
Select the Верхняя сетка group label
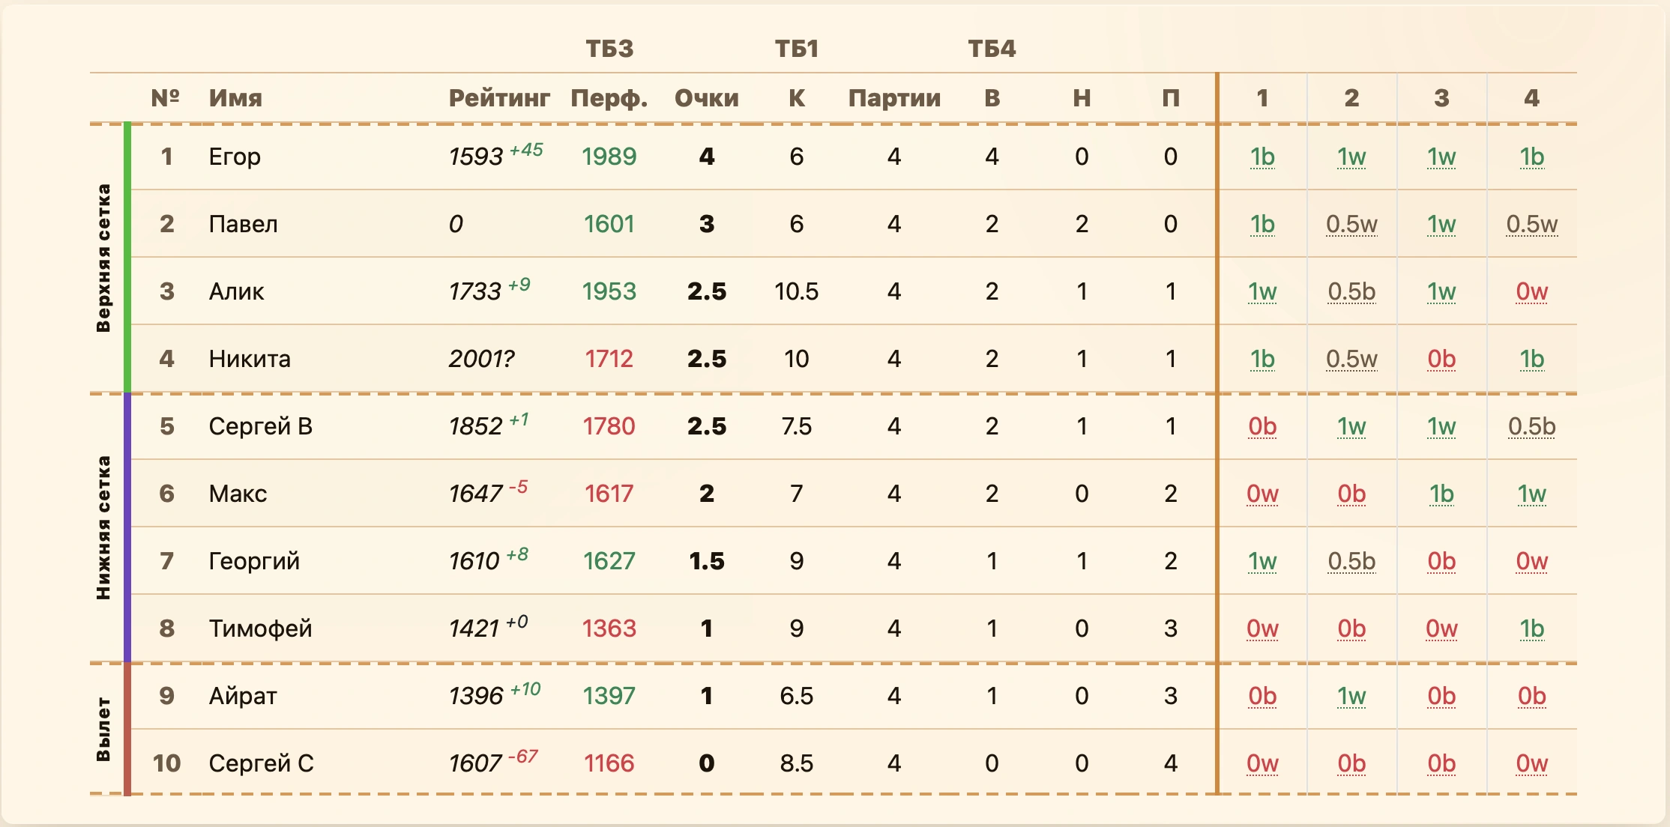(103, 258)
